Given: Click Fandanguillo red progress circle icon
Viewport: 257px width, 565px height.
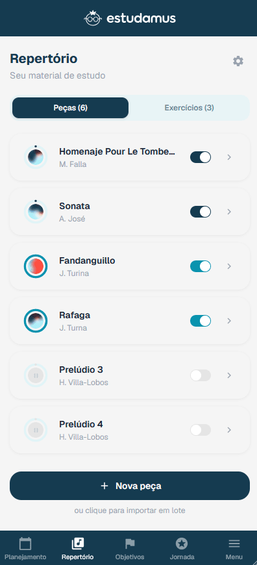Looking at the screenshot, I should click(x=36, y=266).
